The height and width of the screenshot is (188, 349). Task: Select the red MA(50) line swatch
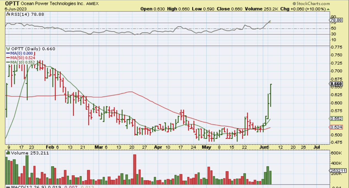tap(8, 58)
